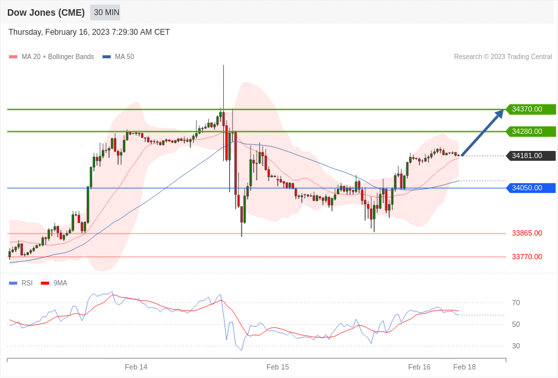
Task: Click the Feb 14 axis label
Action: coord(136,367)
